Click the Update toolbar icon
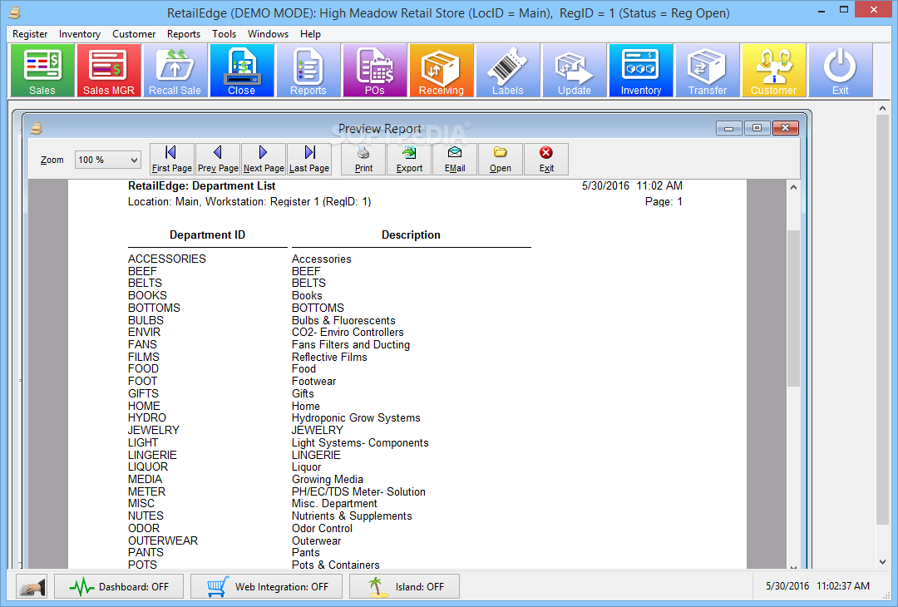The image size is (898, 607). tap(574, 71)
